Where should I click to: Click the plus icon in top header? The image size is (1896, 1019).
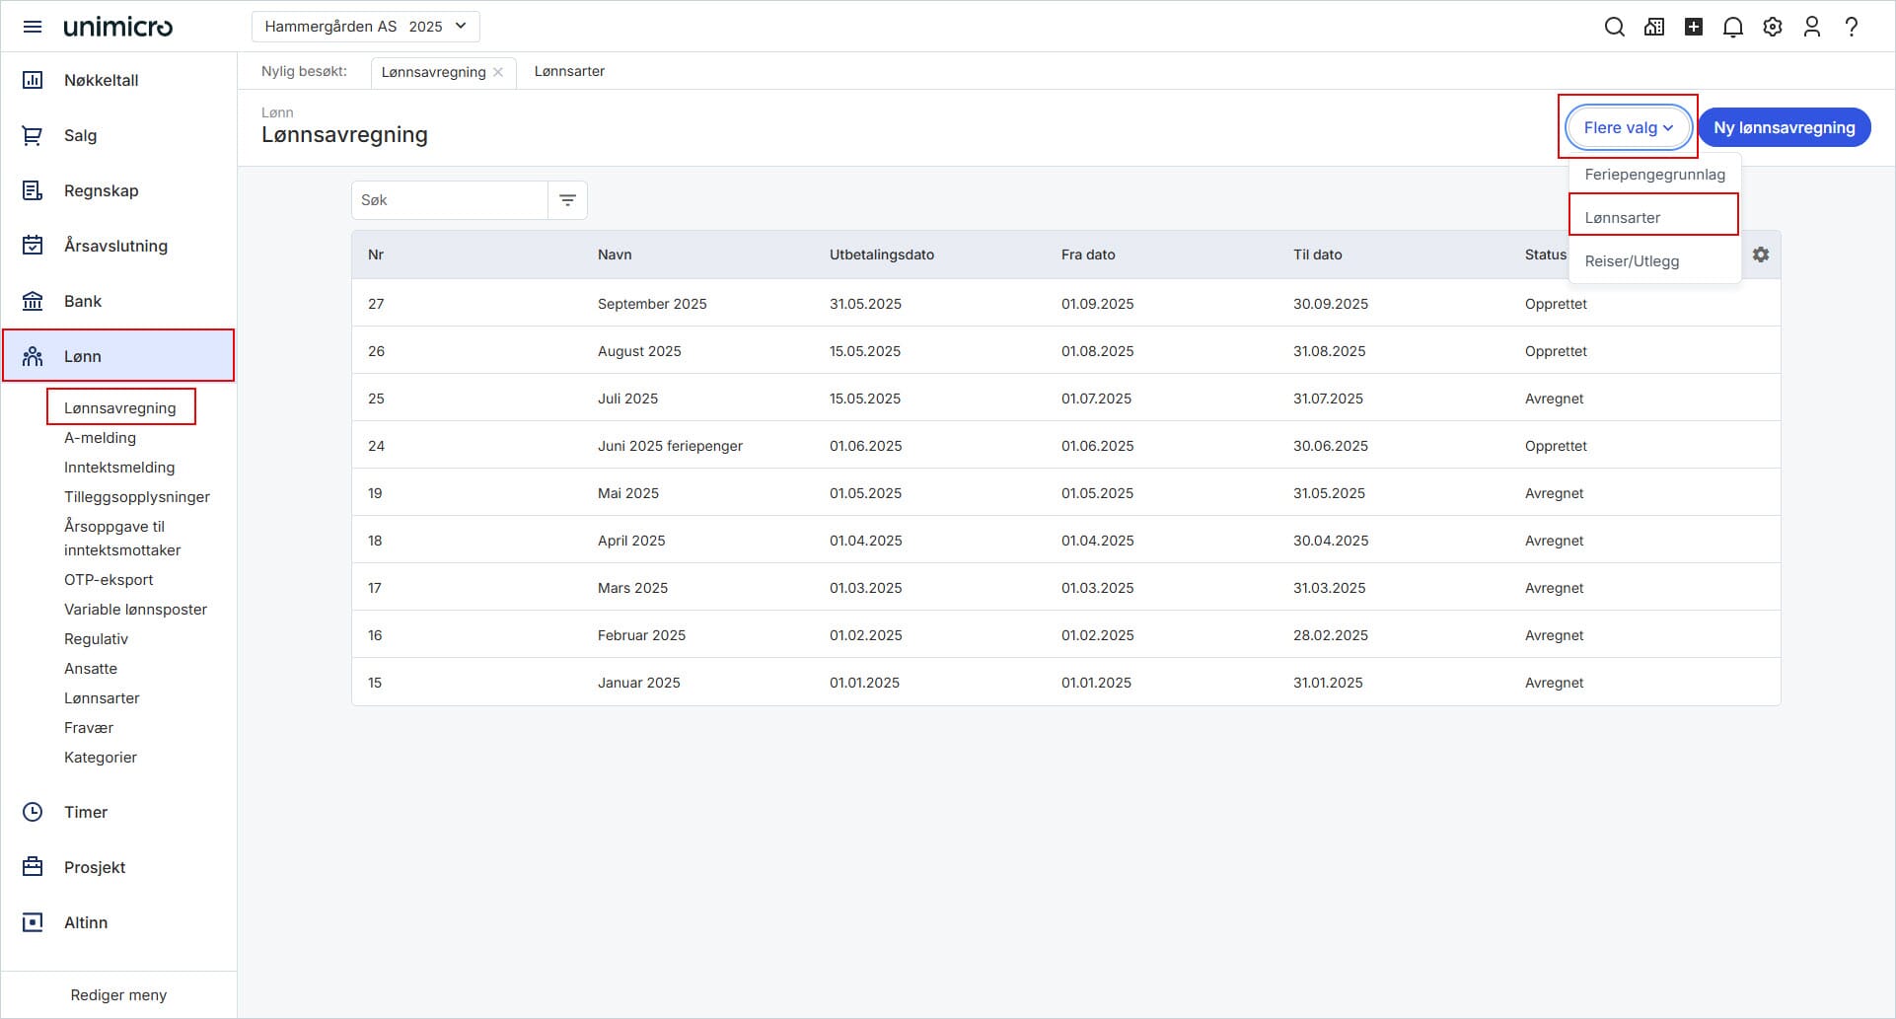pos(1694,27)
